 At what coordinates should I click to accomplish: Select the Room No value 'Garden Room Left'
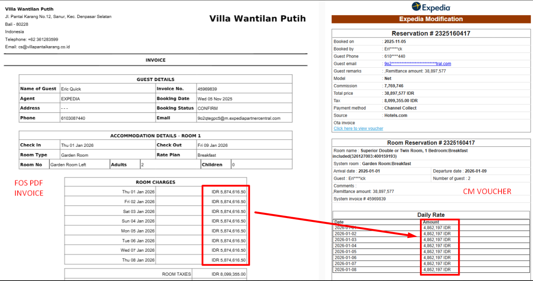[68, 165]
